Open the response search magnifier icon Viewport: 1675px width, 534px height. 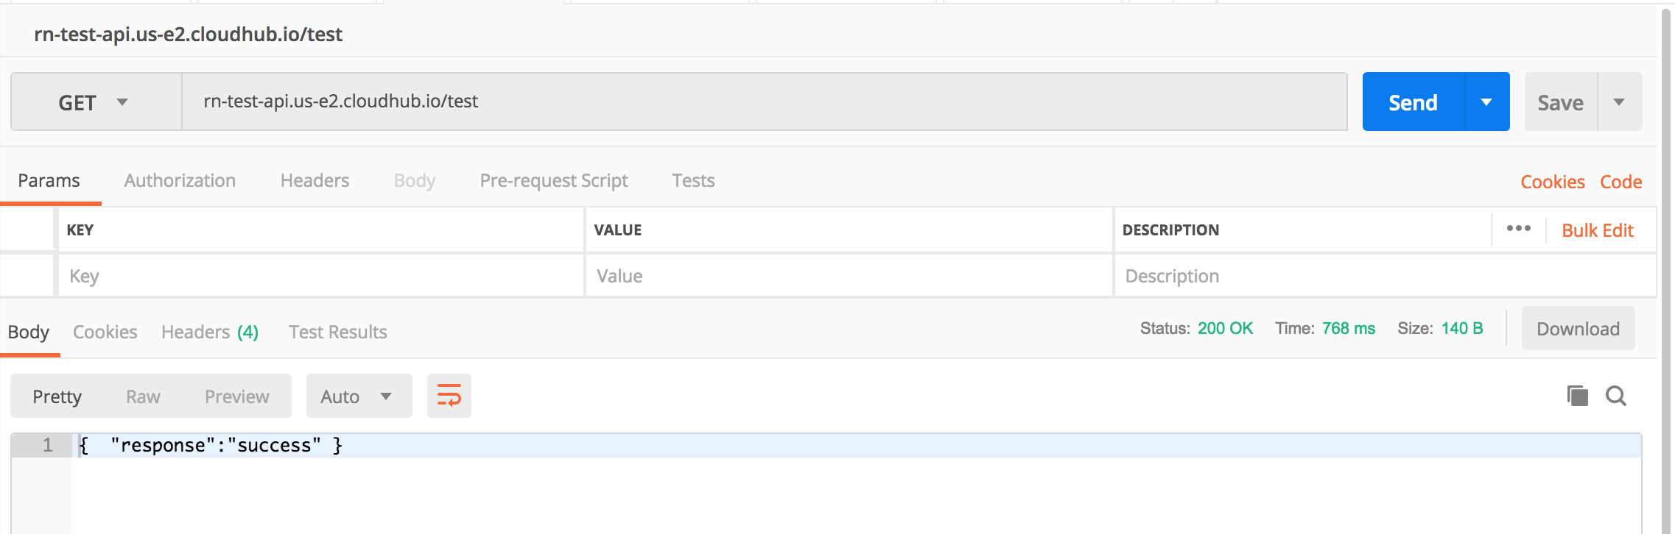point(1616,396)
